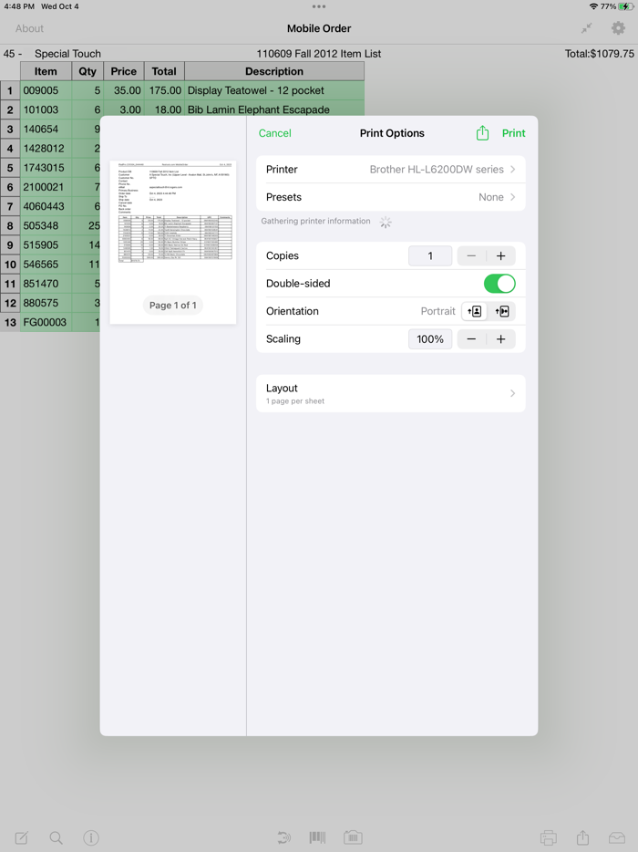Tap the About button
The width and height of the screenshot is (638, 852).
click(29, 28)
